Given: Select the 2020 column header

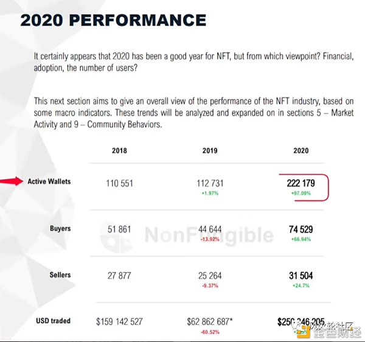Looking at the screenshot, I should pyautogui.click(x=301, y=151).
